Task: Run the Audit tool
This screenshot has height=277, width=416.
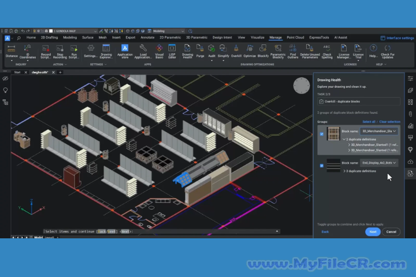Action: 211,51
